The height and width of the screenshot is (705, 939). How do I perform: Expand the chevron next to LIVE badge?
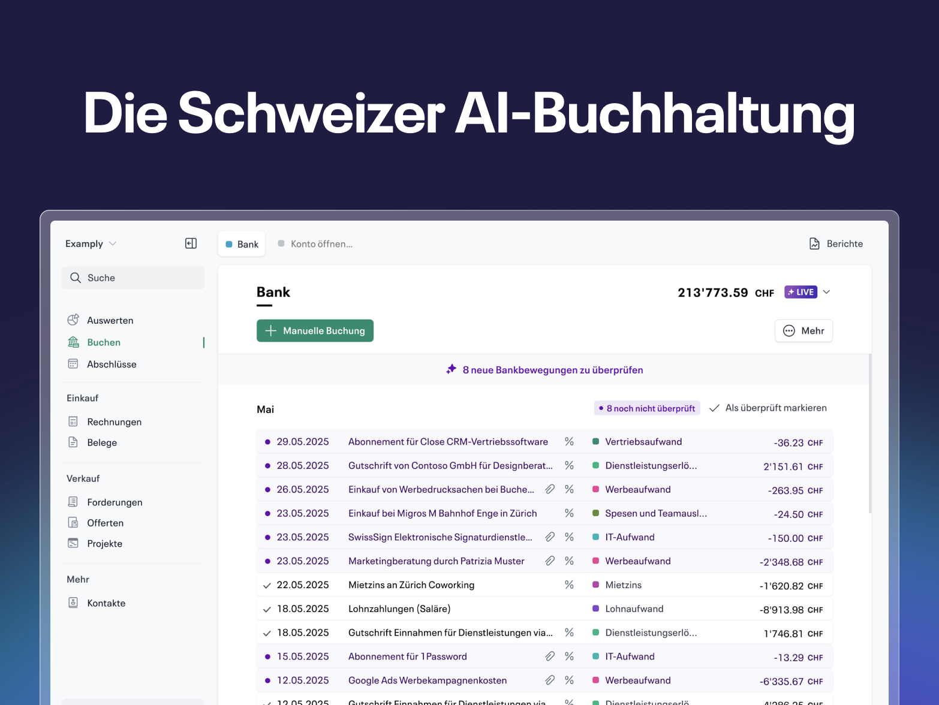point(826,292)
